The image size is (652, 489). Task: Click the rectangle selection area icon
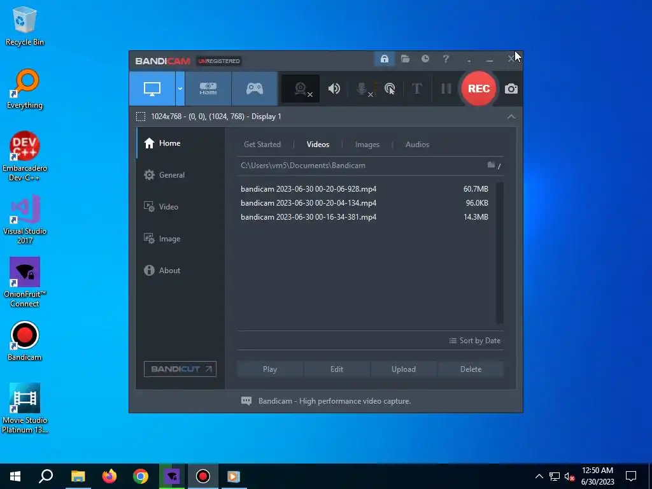pos(141,117)
